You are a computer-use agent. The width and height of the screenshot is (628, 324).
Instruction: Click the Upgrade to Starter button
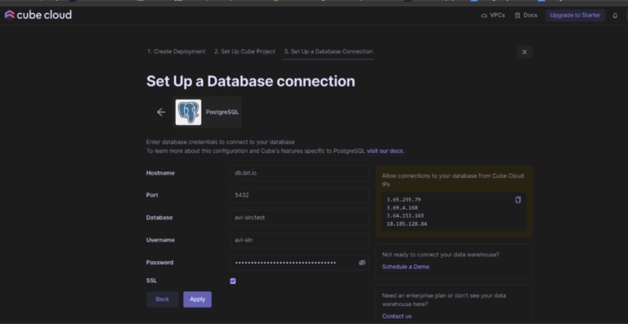(575, 16)
